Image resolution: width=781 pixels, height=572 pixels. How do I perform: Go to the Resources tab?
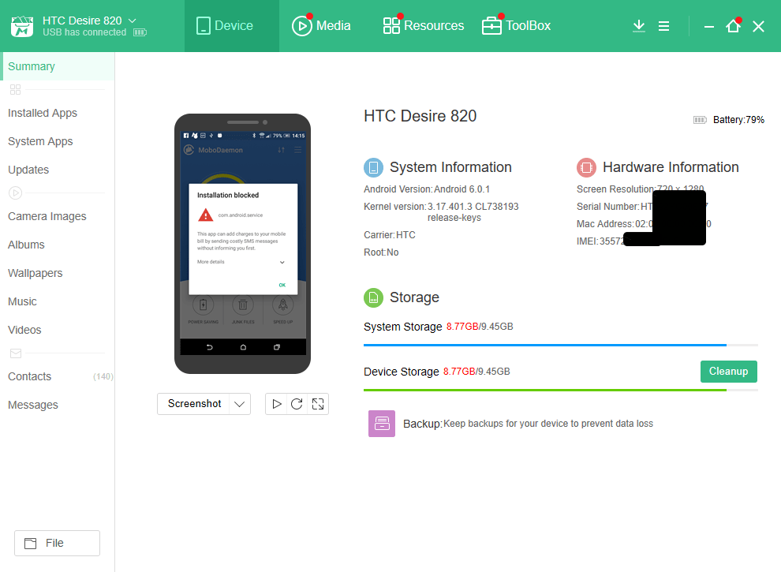tap(424, 25)
